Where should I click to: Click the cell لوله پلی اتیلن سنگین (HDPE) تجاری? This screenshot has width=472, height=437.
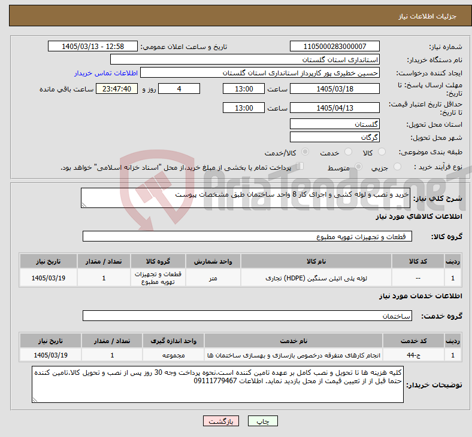tap(316, 278)
